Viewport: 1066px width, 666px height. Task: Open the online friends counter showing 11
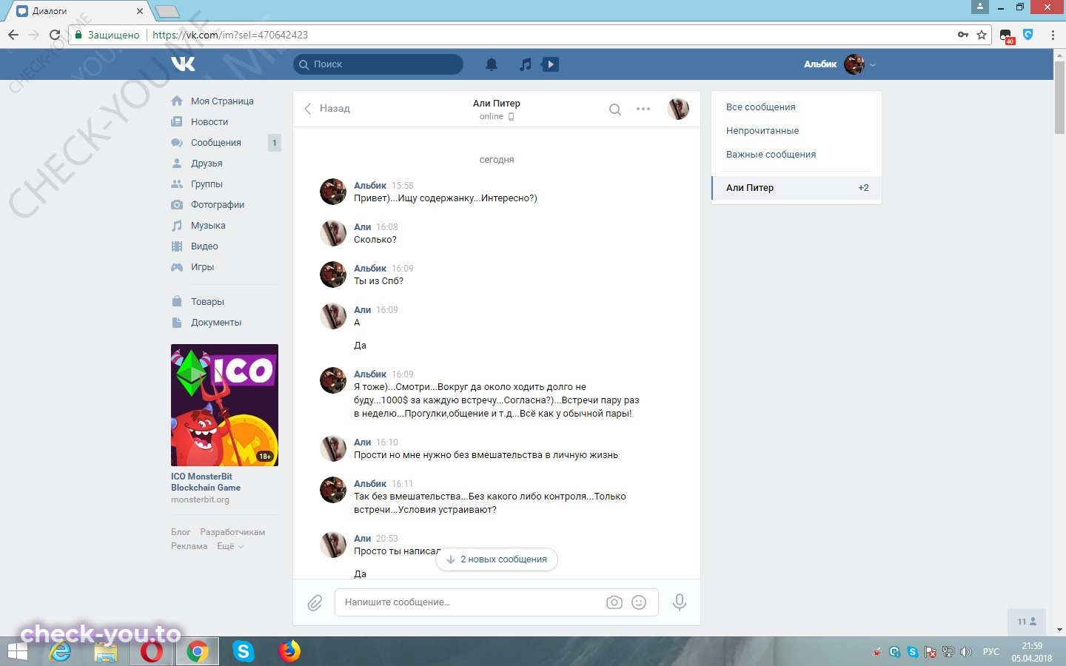pyautogui.click(x=1027, y=622)
